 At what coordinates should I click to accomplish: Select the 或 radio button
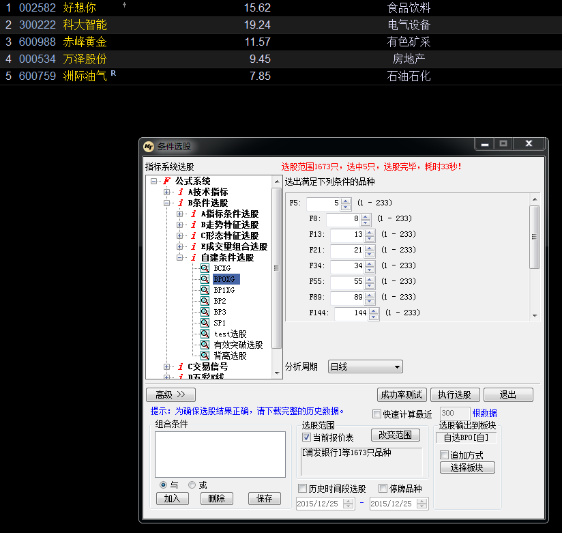point(192,485)
